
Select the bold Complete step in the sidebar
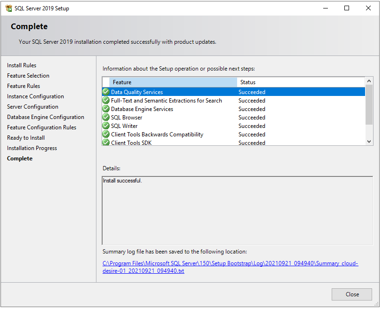click(x=20, y=158)
